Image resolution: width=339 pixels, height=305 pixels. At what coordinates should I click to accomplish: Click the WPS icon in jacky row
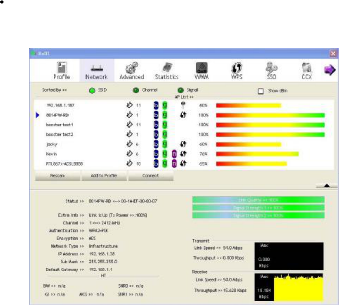tap(183, 144)
